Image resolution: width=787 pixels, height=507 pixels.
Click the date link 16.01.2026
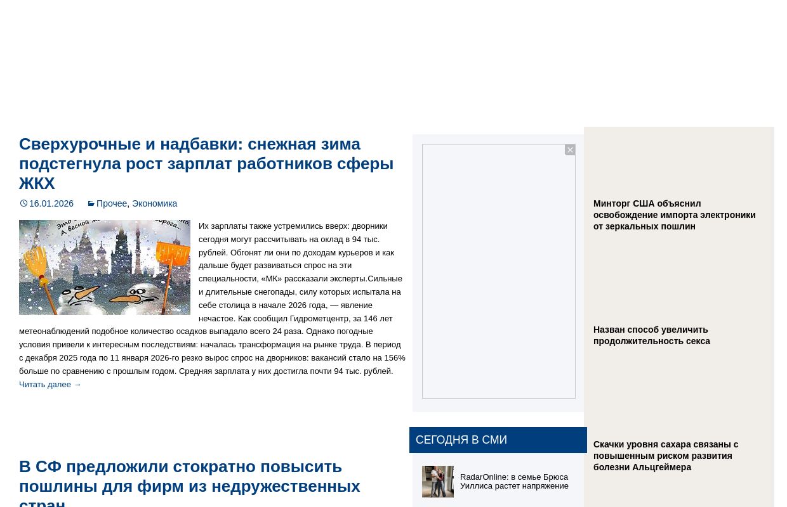[51, 203]
